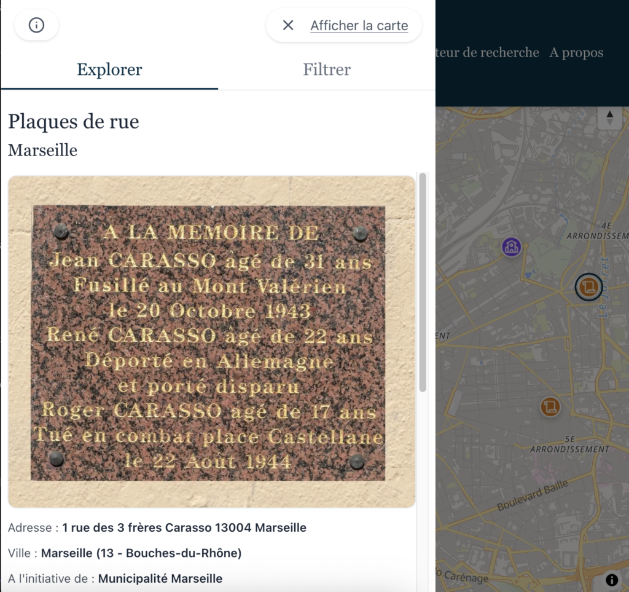Image resolution: width=629 pixels, height=592 pixels.
Task: Click the side panel vertical scrollbar
Action: coord(423,282)
